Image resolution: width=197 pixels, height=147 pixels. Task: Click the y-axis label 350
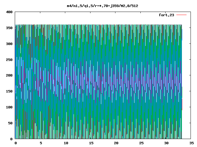[x=9, y=28]
